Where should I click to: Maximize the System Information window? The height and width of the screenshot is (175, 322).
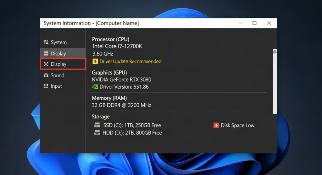(254, 23)
